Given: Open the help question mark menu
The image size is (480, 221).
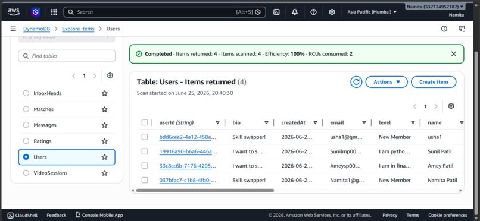Looking at the screenshot, I should (x=313, y=12).
